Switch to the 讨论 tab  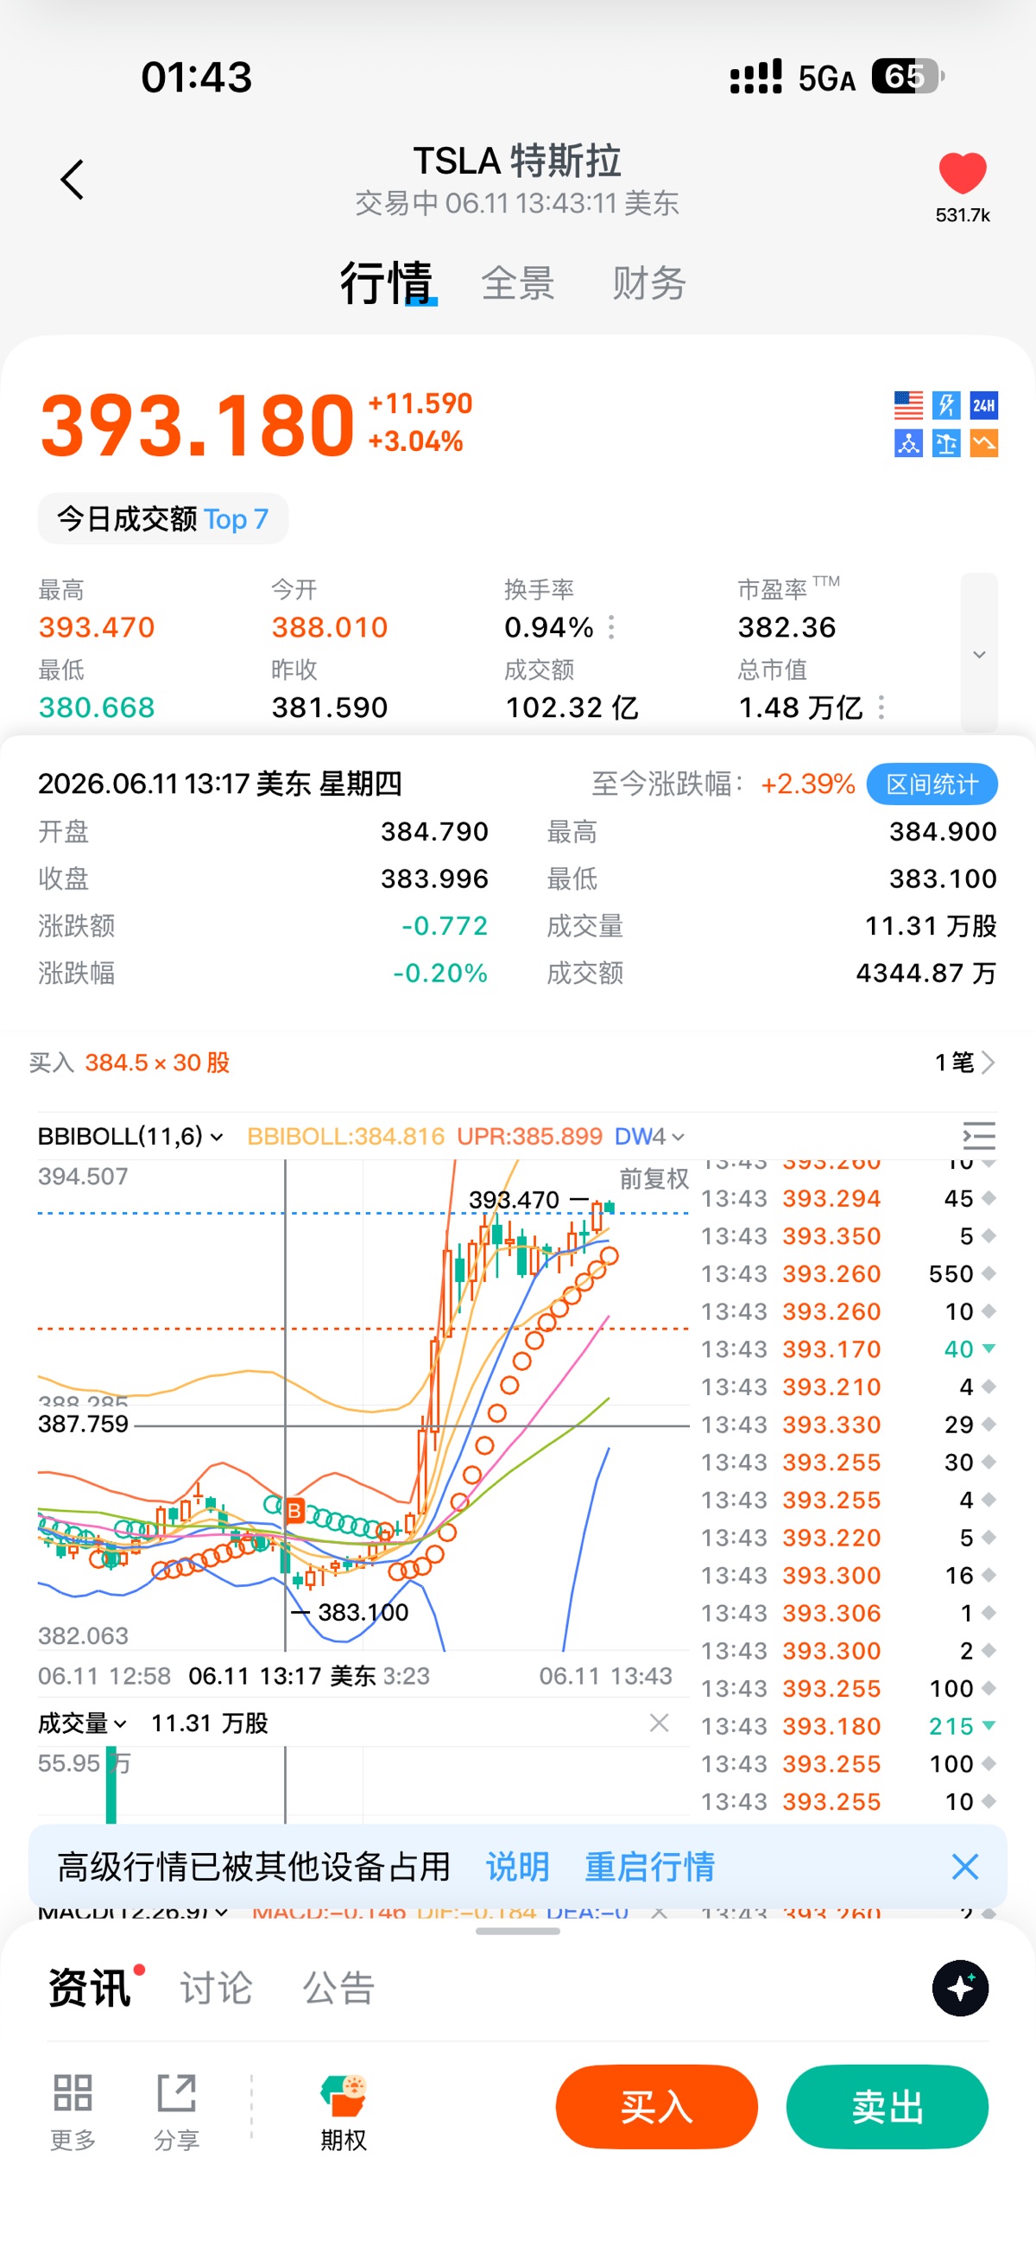(x=216, y=1988)
